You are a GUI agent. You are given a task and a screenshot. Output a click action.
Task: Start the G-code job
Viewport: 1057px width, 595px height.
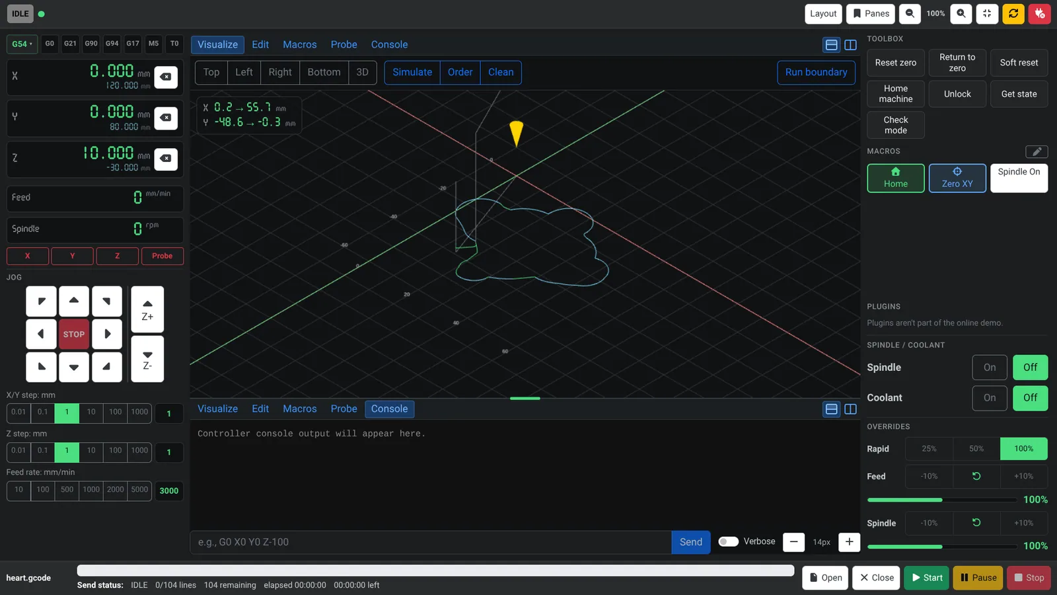point(926,577)
